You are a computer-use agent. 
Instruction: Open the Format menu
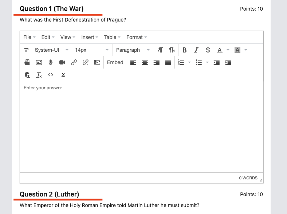(x=137, y=37)
